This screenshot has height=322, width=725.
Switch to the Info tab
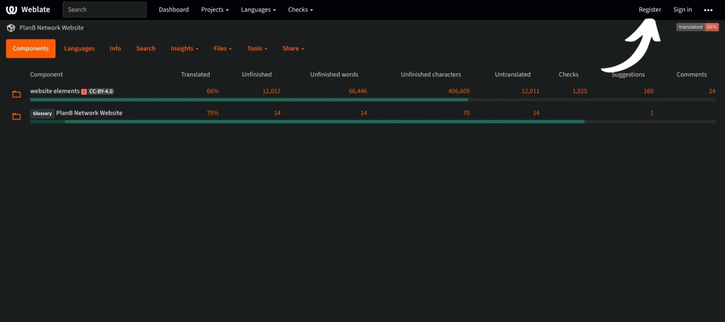point(116,49)
